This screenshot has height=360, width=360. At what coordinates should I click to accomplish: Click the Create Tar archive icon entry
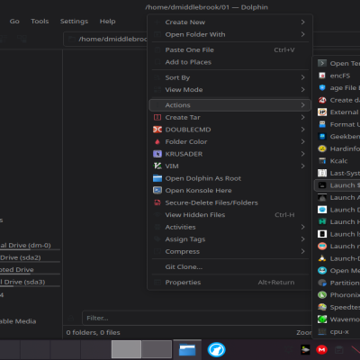coord(229,117)
